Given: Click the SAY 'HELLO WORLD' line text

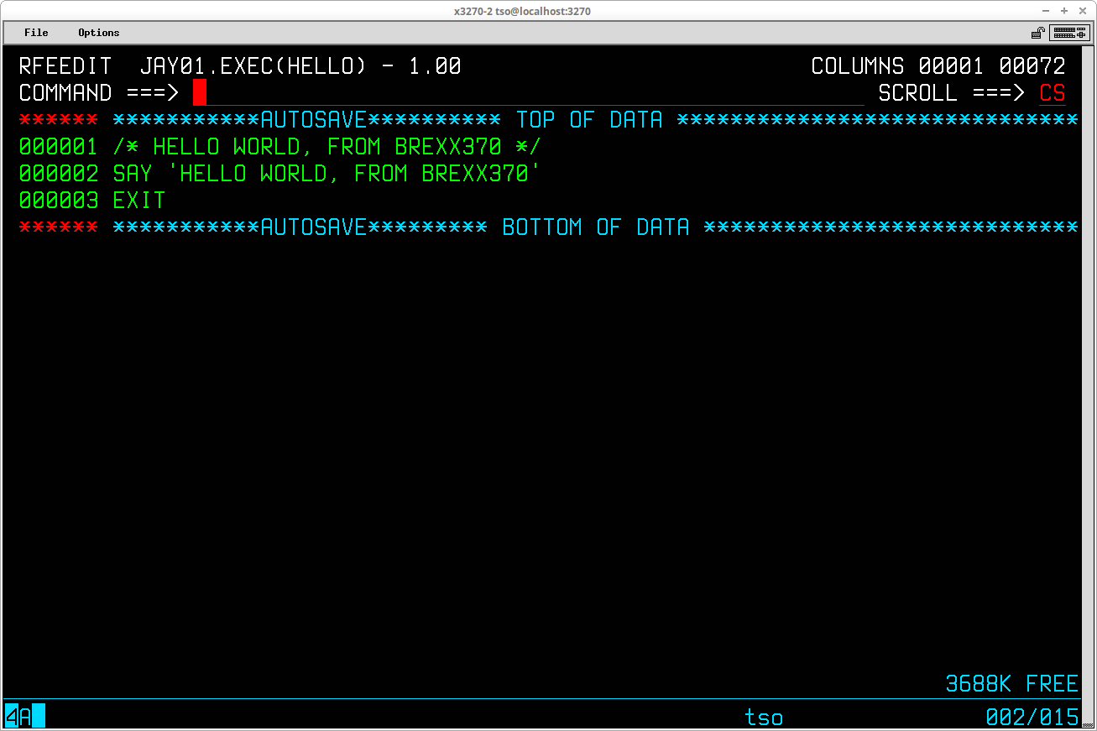Looking at the screenshot, I should 327,174.
